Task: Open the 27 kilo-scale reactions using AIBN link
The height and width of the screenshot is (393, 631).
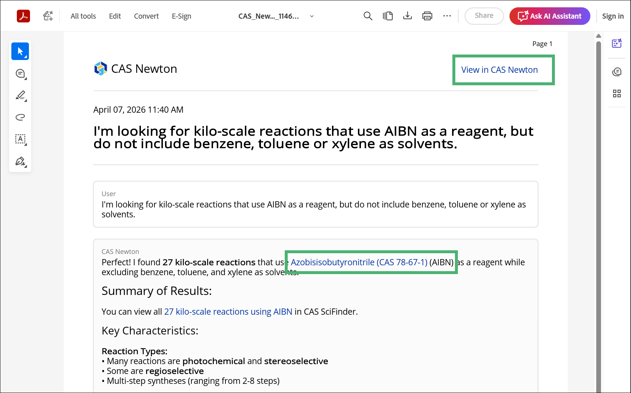Action: [228, 312]
